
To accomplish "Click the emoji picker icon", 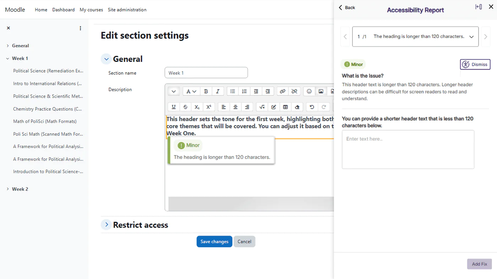I will (309, 91).
